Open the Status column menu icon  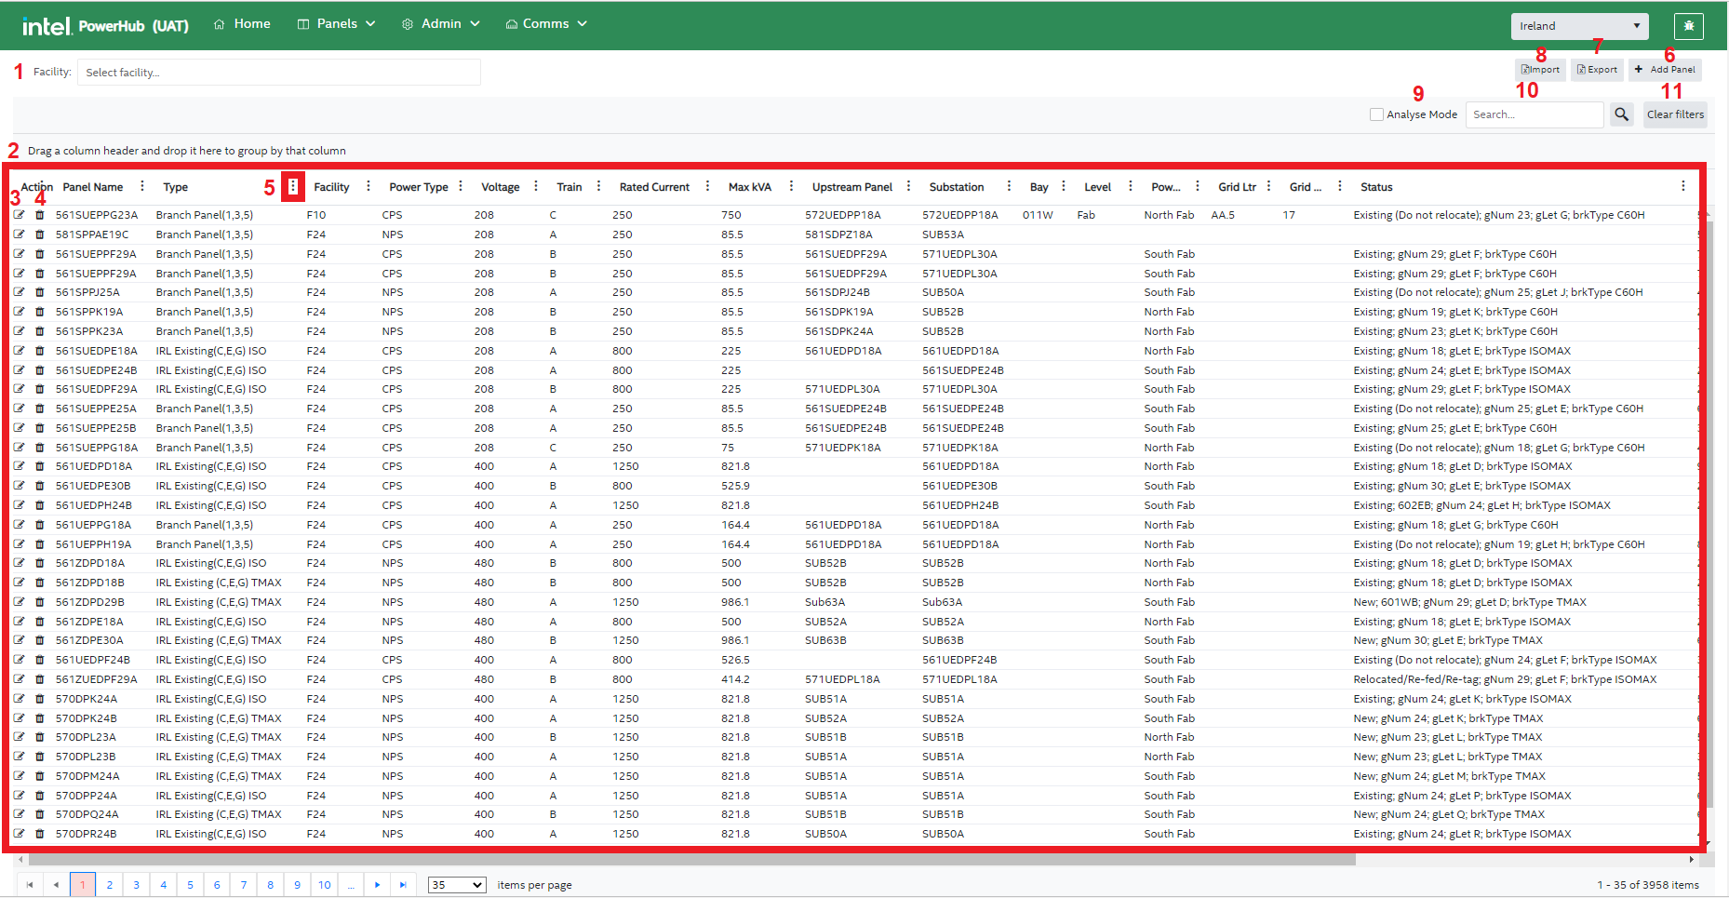1682,187
